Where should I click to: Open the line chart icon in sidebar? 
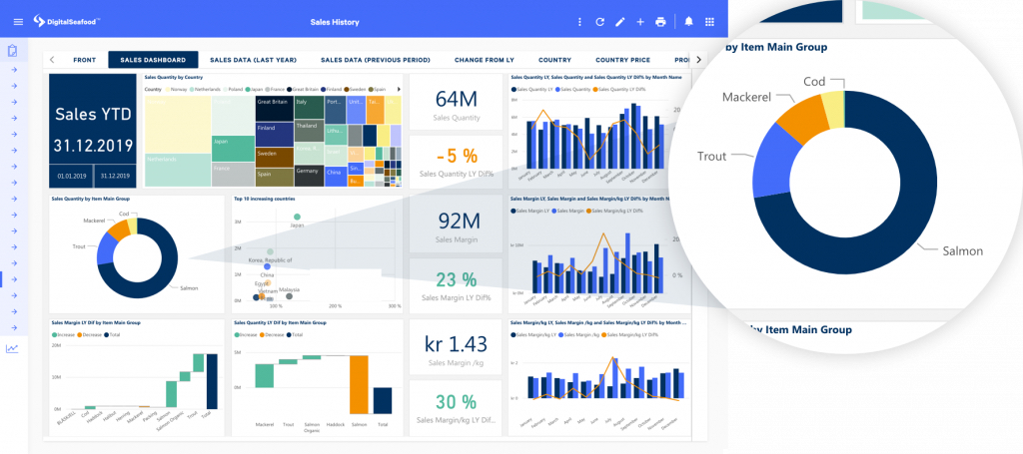(x=12, y=348)
